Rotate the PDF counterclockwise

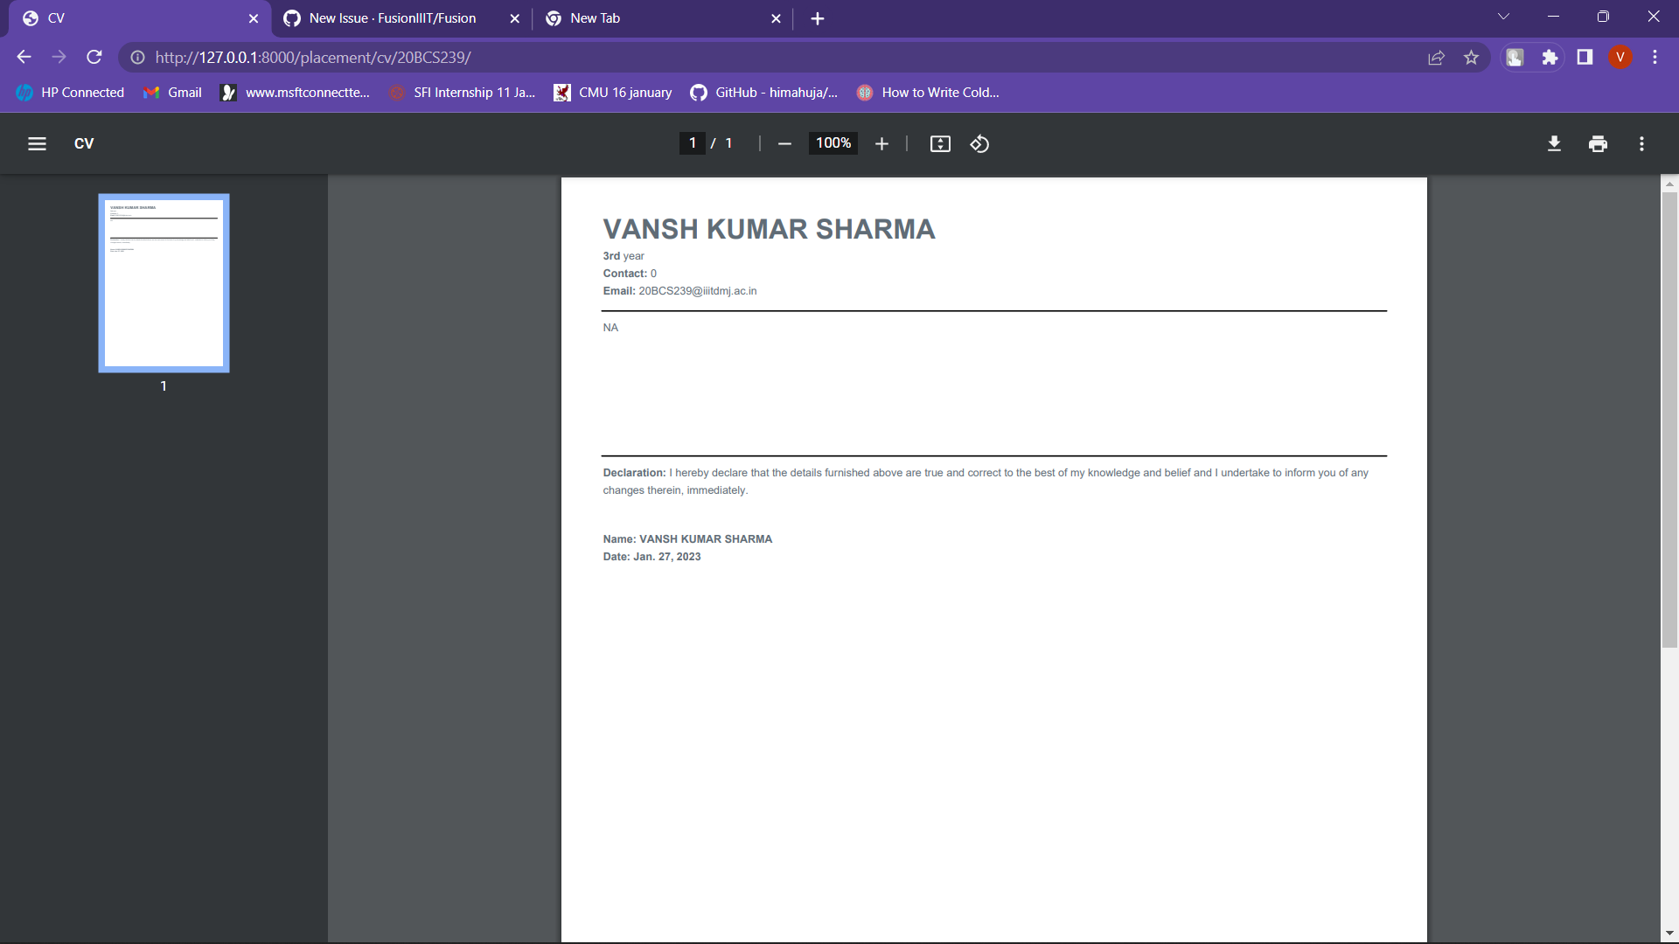click(979, 144)
